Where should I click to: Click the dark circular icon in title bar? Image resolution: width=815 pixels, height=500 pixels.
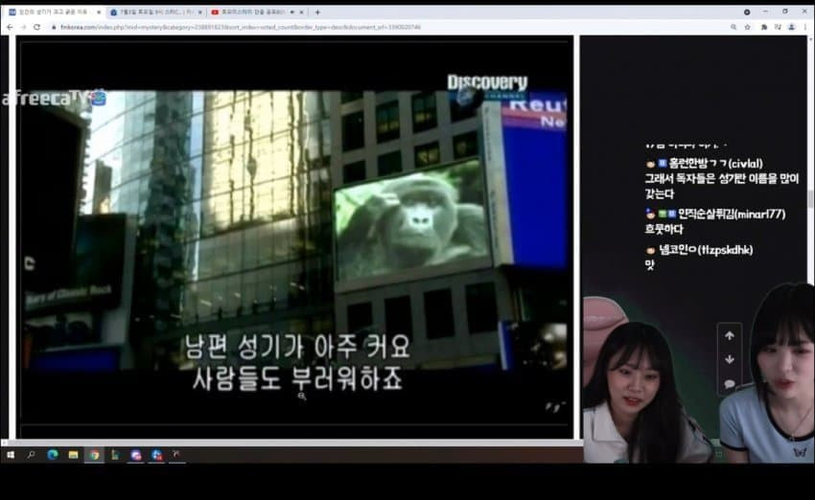point(747,11)
